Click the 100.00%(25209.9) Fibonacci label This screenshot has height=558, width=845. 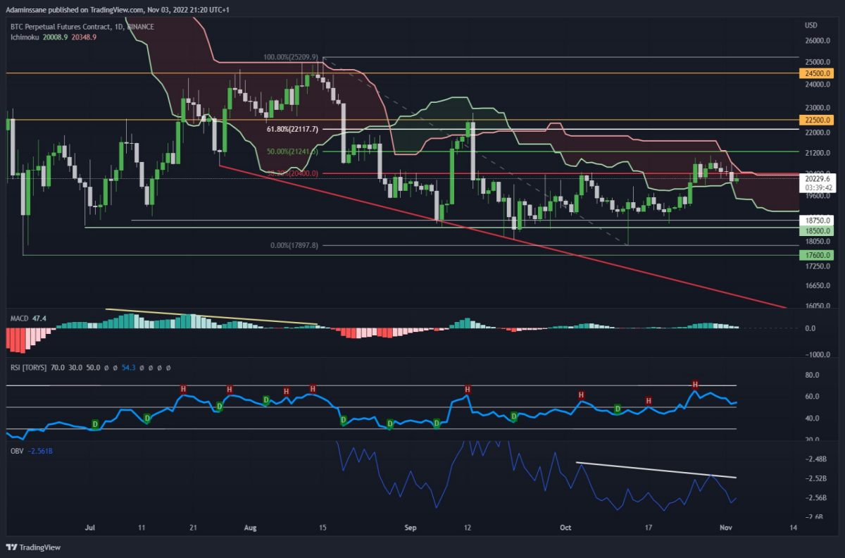291,57
